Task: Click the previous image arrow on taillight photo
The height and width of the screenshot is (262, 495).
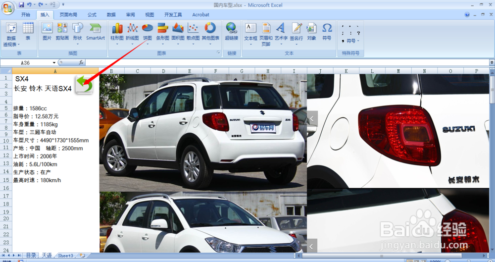Action: [312, 119]
